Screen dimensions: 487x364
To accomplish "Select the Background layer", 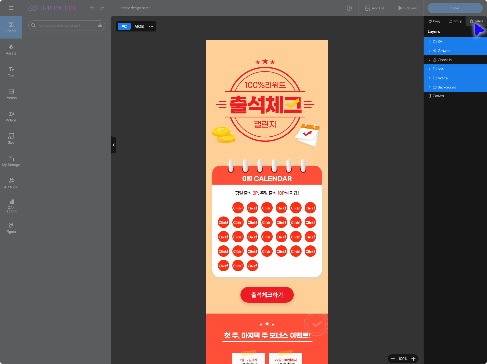I will (455, 87).
